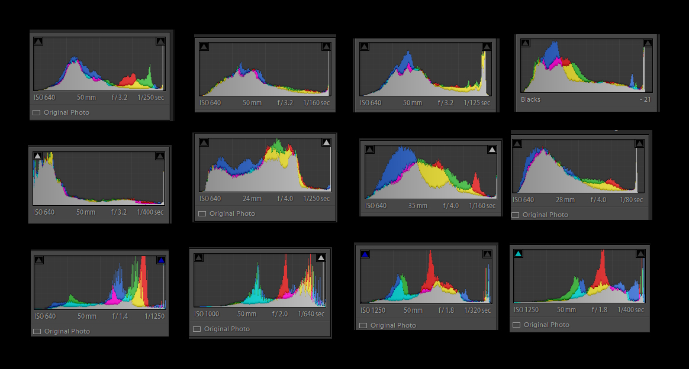
Task: Click inside the 35 mm histogram graph
Action: [431, 171]
